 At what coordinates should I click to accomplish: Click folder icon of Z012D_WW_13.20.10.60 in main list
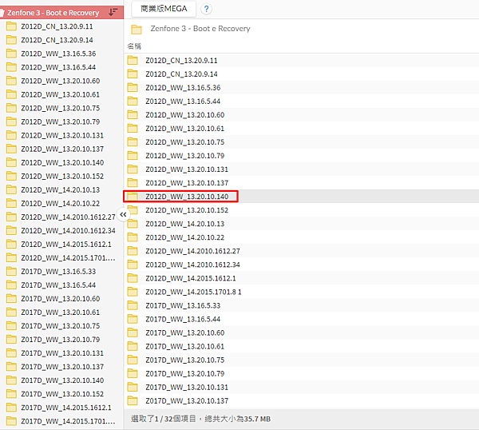(133, 114)
